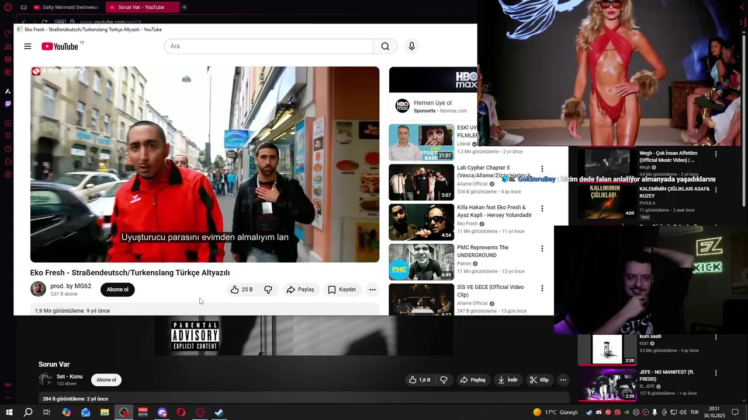Dislike the Sorun Var video
Image resolution: width=748 pixels, height=420 pixels.
pyautogui.click(x=444, y=380)
